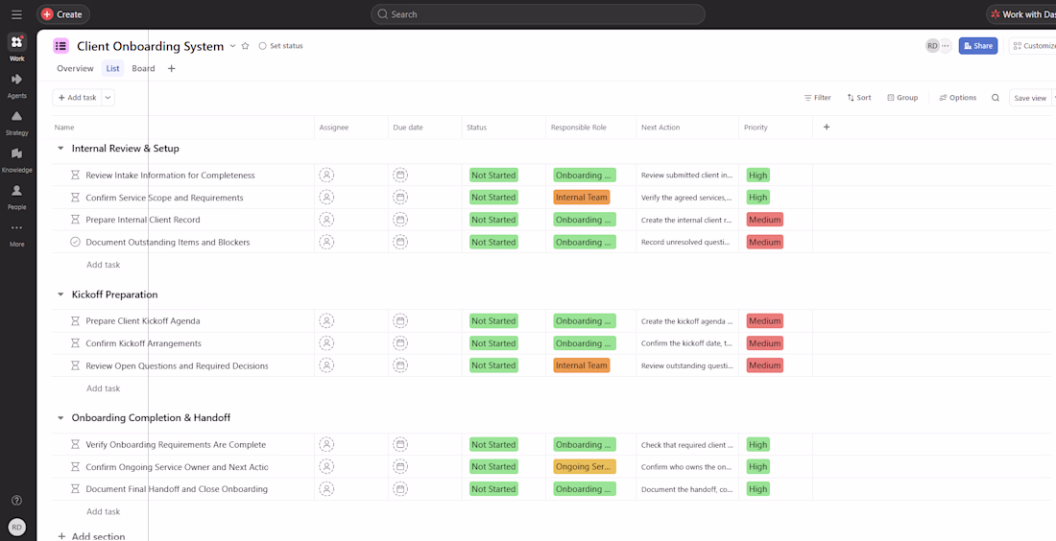Click red Medium priority for Prepare Internal Client Record
This screenshot has height=541, width=1056.
[x=764, y=220]
